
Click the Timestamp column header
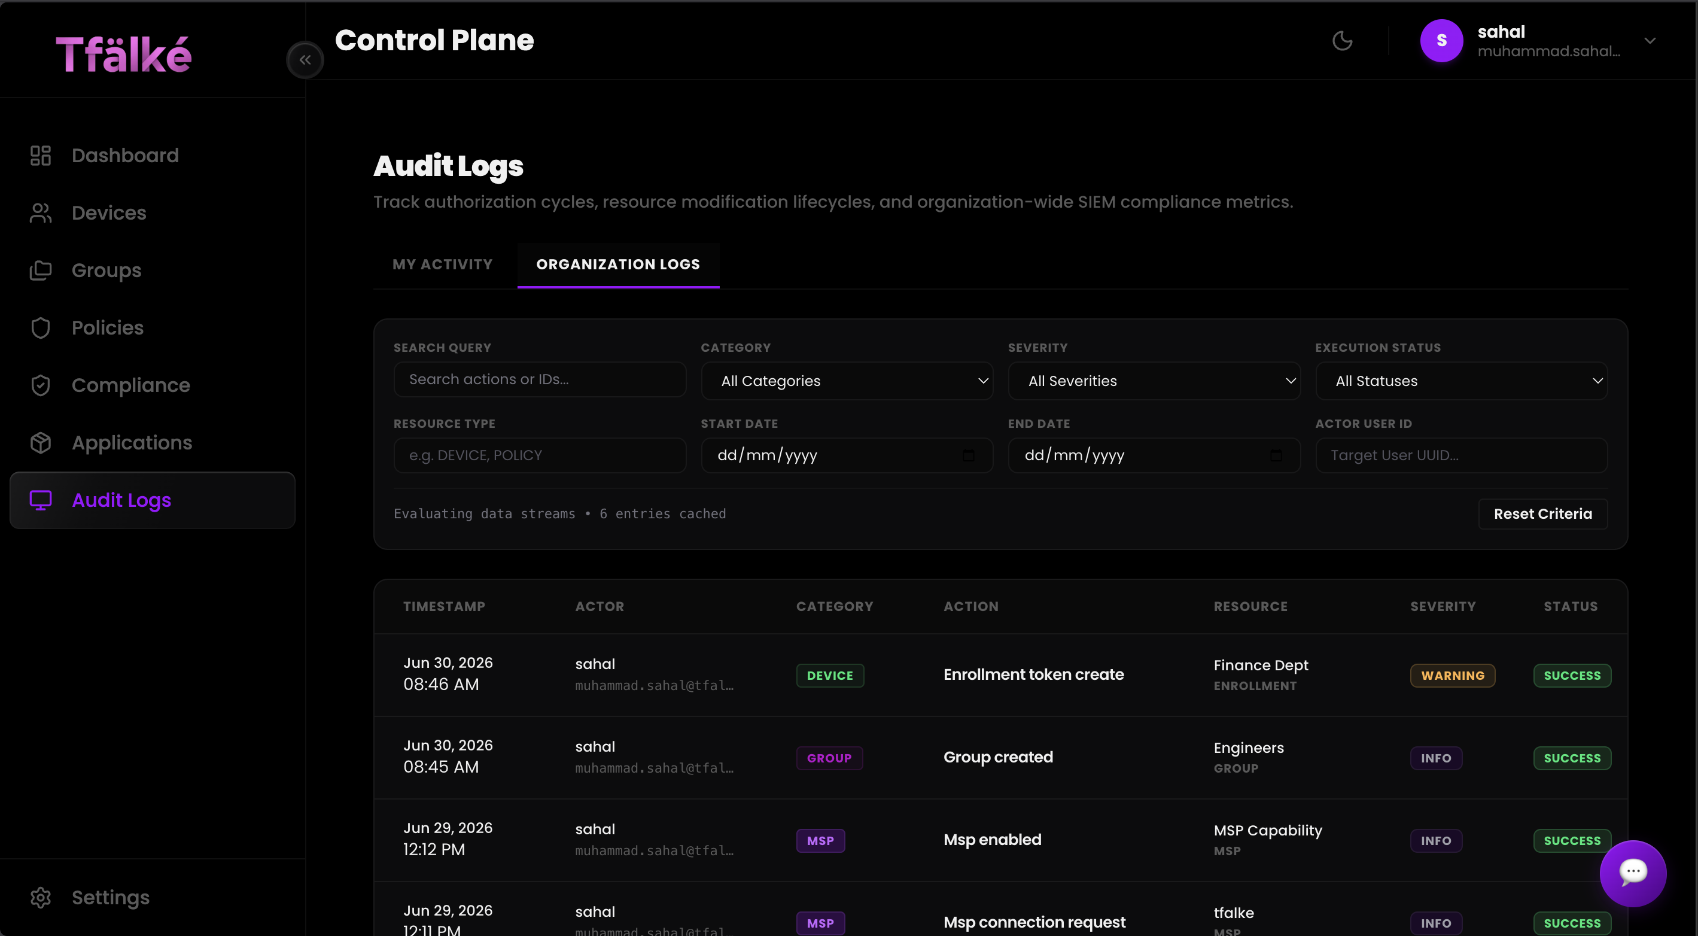(445, 606)
